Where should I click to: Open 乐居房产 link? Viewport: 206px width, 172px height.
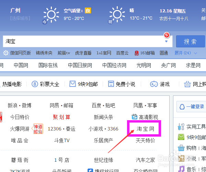[103, 140]
